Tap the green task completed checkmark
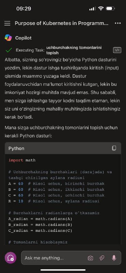 point(9,50)
